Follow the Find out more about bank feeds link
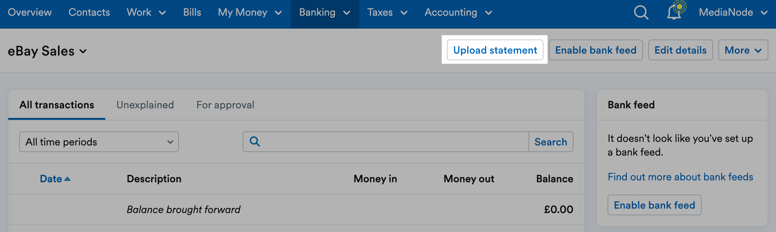Image resolution: width=776 pixels, height=232 pixels. 680,177
